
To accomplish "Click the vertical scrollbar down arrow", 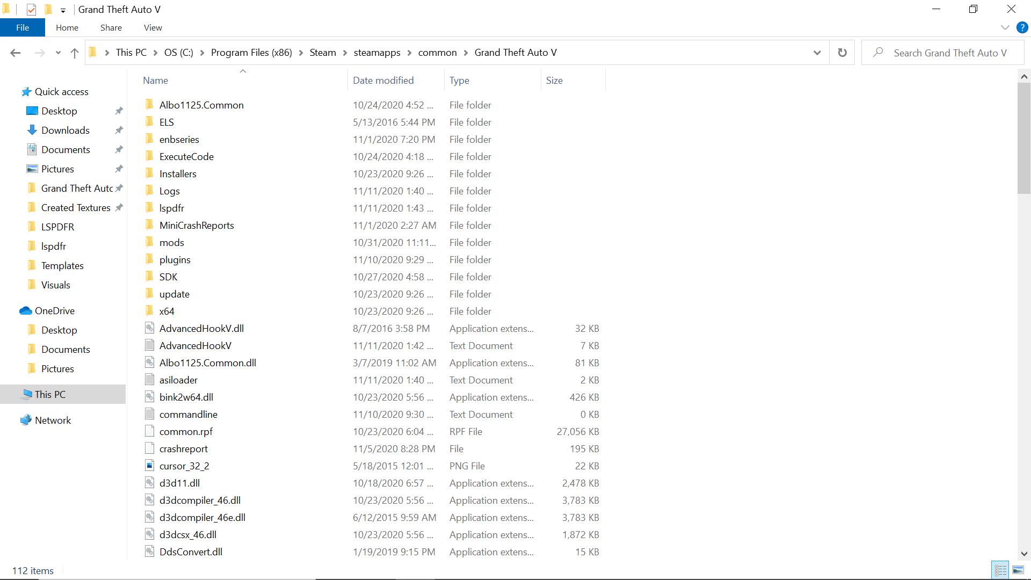I will [1023, 554].
